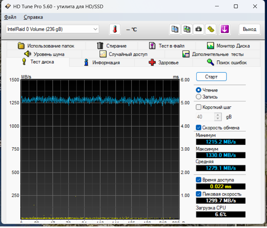The height and width of the screenshot is (228, 267).
Task: Click the Старт button
Action: pos(211,77)
